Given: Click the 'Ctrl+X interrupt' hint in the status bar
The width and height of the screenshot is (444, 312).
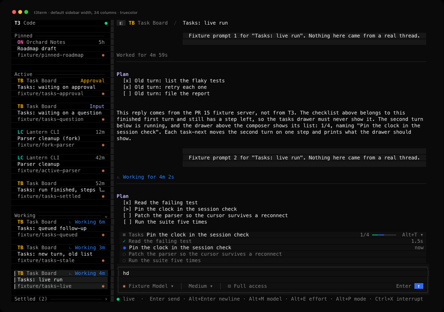Looking at the screenshot, I should pyautogui.click(x=399, y=299).
